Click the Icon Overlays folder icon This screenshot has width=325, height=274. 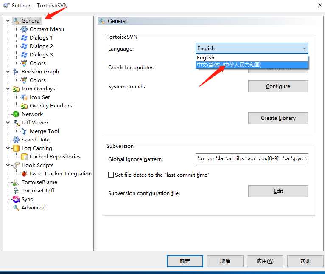pos(16,89)
